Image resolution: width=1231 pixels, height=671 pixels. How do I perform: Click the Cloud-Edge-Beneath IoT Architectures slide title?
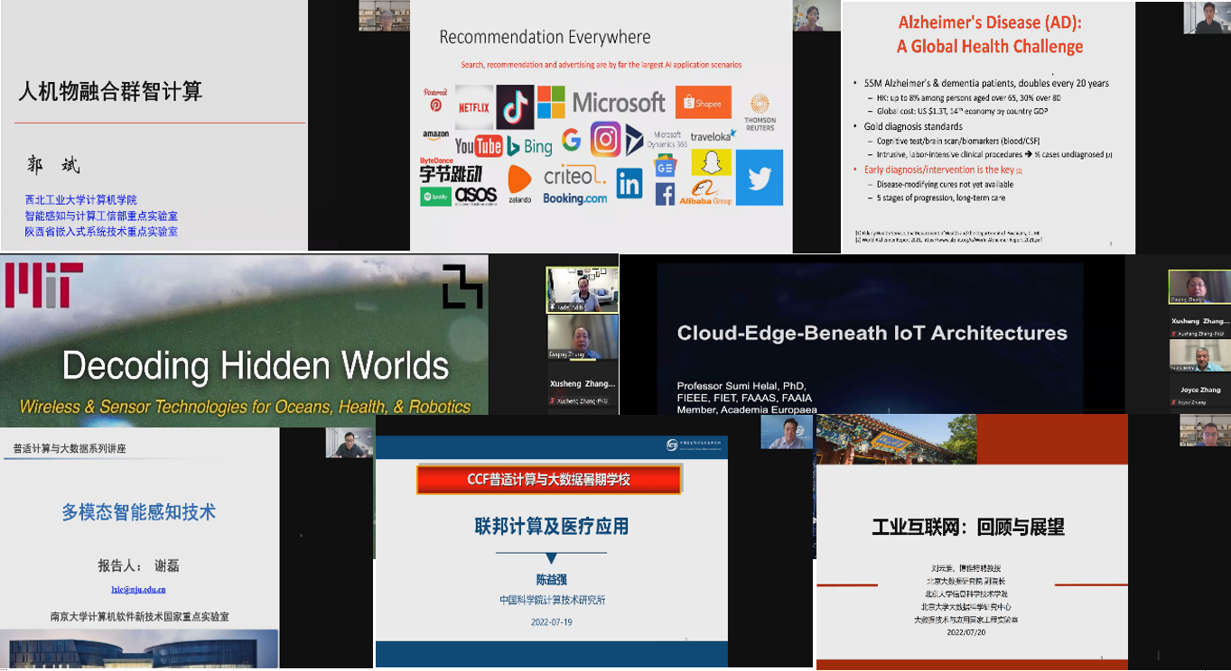[x=872, y=333]
